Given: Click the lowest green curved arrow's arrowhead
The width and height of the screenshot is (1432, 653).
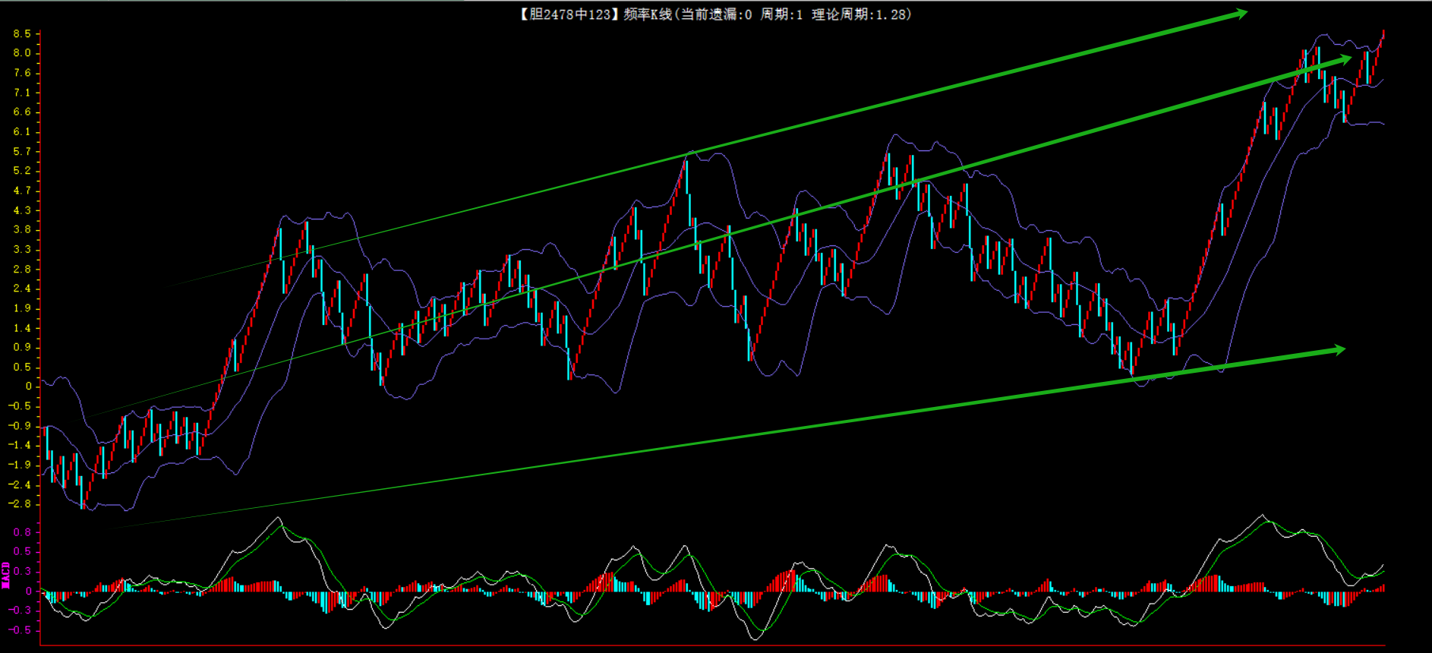Looking at the screenshot, I should (1338, 349).
